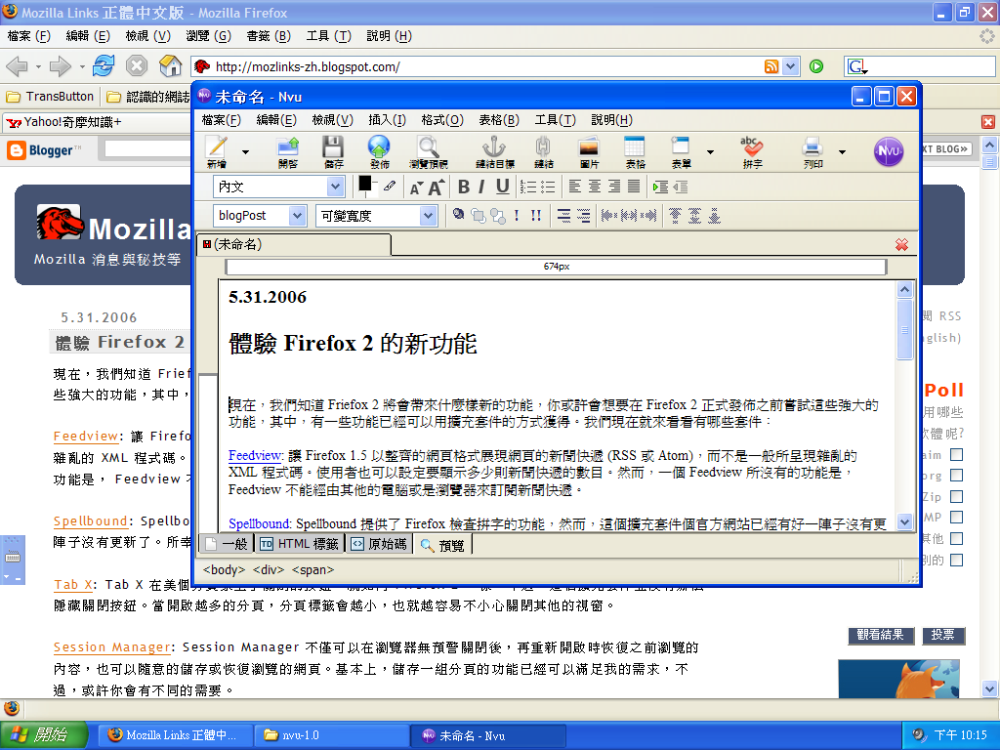Open Nvu 插入(I) menu

pos(387,120)
